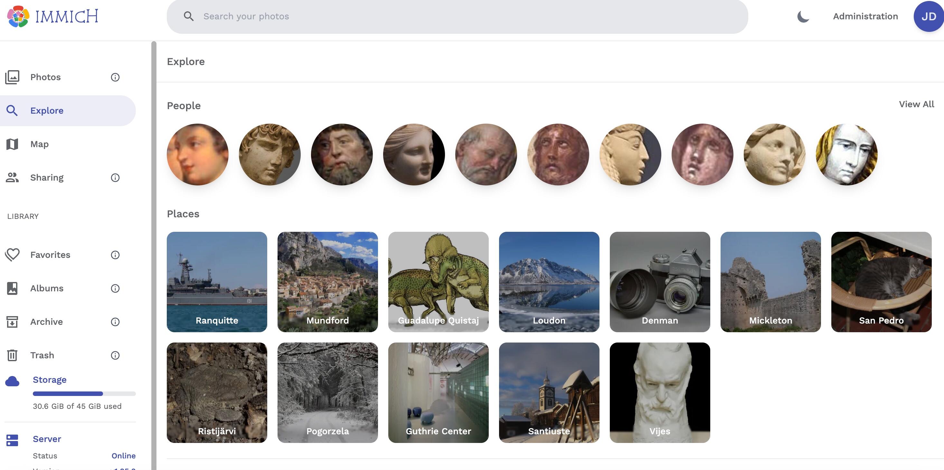944x470 pixels.
Task: Focus the Search your photos field
Action: pyautogui.click(x=457, y=16)
